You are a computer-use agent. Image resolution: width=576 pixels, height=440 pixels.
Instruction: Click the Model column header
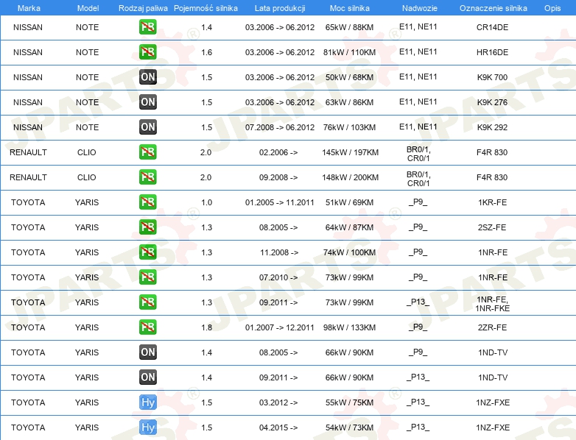[88, 8]
